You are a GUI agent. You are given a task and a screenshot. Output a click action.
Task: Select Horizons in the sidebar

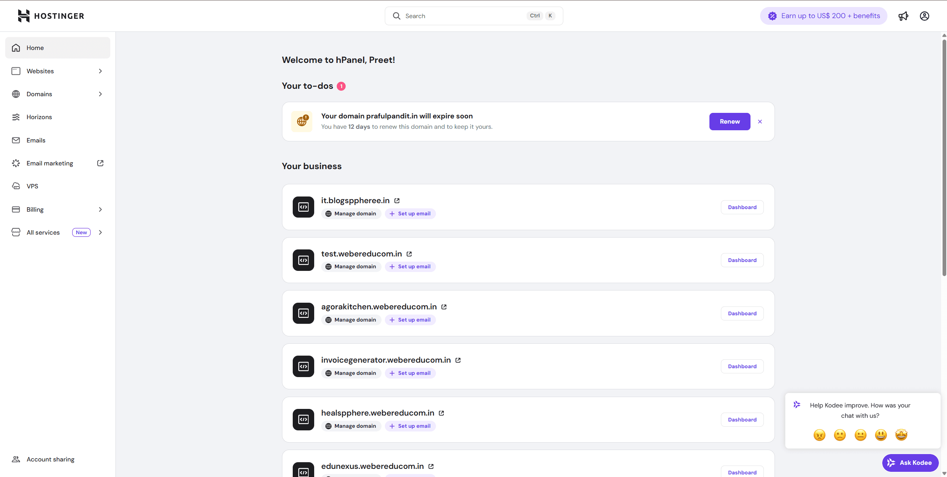point(39,117)
